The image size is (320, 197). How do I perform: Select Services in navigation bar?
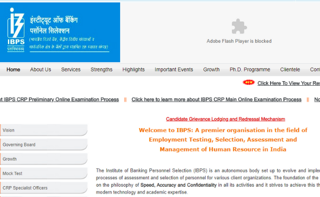[71, 69]
